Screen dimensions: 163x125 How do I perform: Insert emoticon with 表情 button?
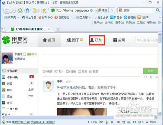48,71
